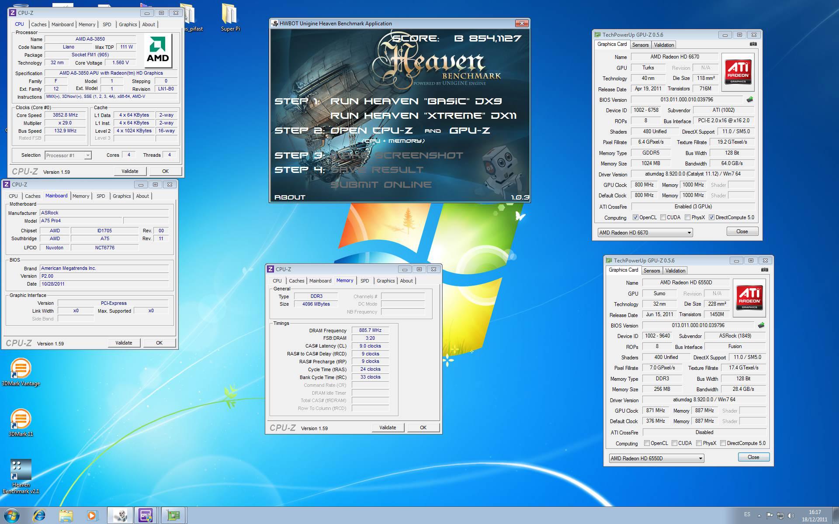Click OK in the CPU-Z Mainboard window
This screenshot has height=524, width=839.
pyautogui.click(x=159, y=343)
